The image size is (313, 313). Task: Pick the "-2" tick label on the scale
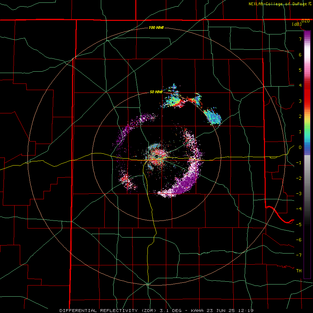click(299, 178)
